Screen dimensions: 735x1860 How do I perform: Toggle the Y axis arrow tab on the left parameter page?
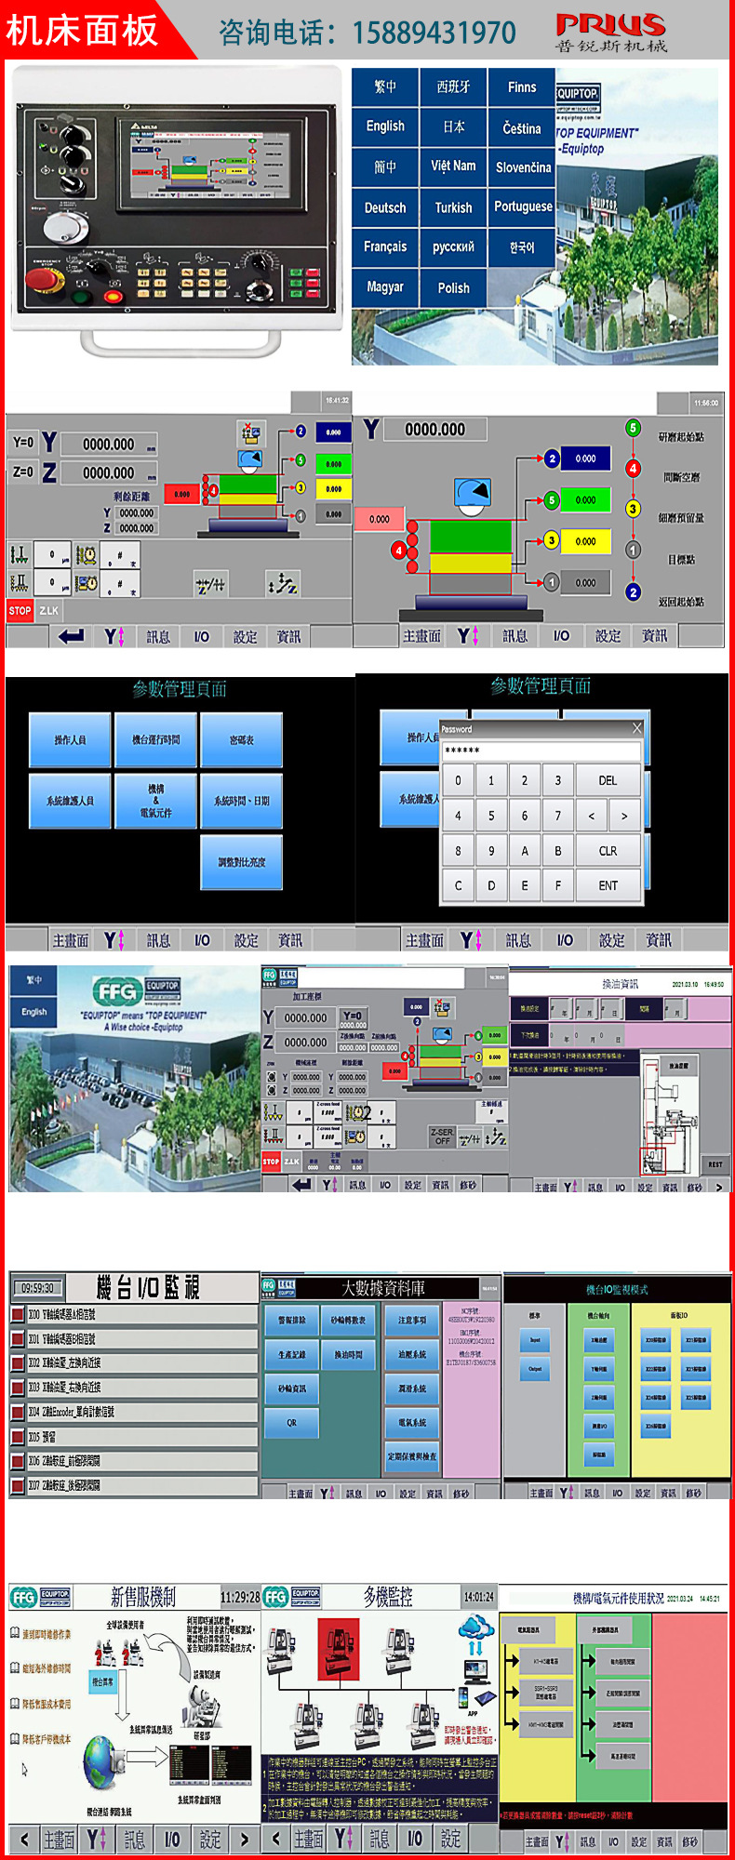click(x=114, y=940)
